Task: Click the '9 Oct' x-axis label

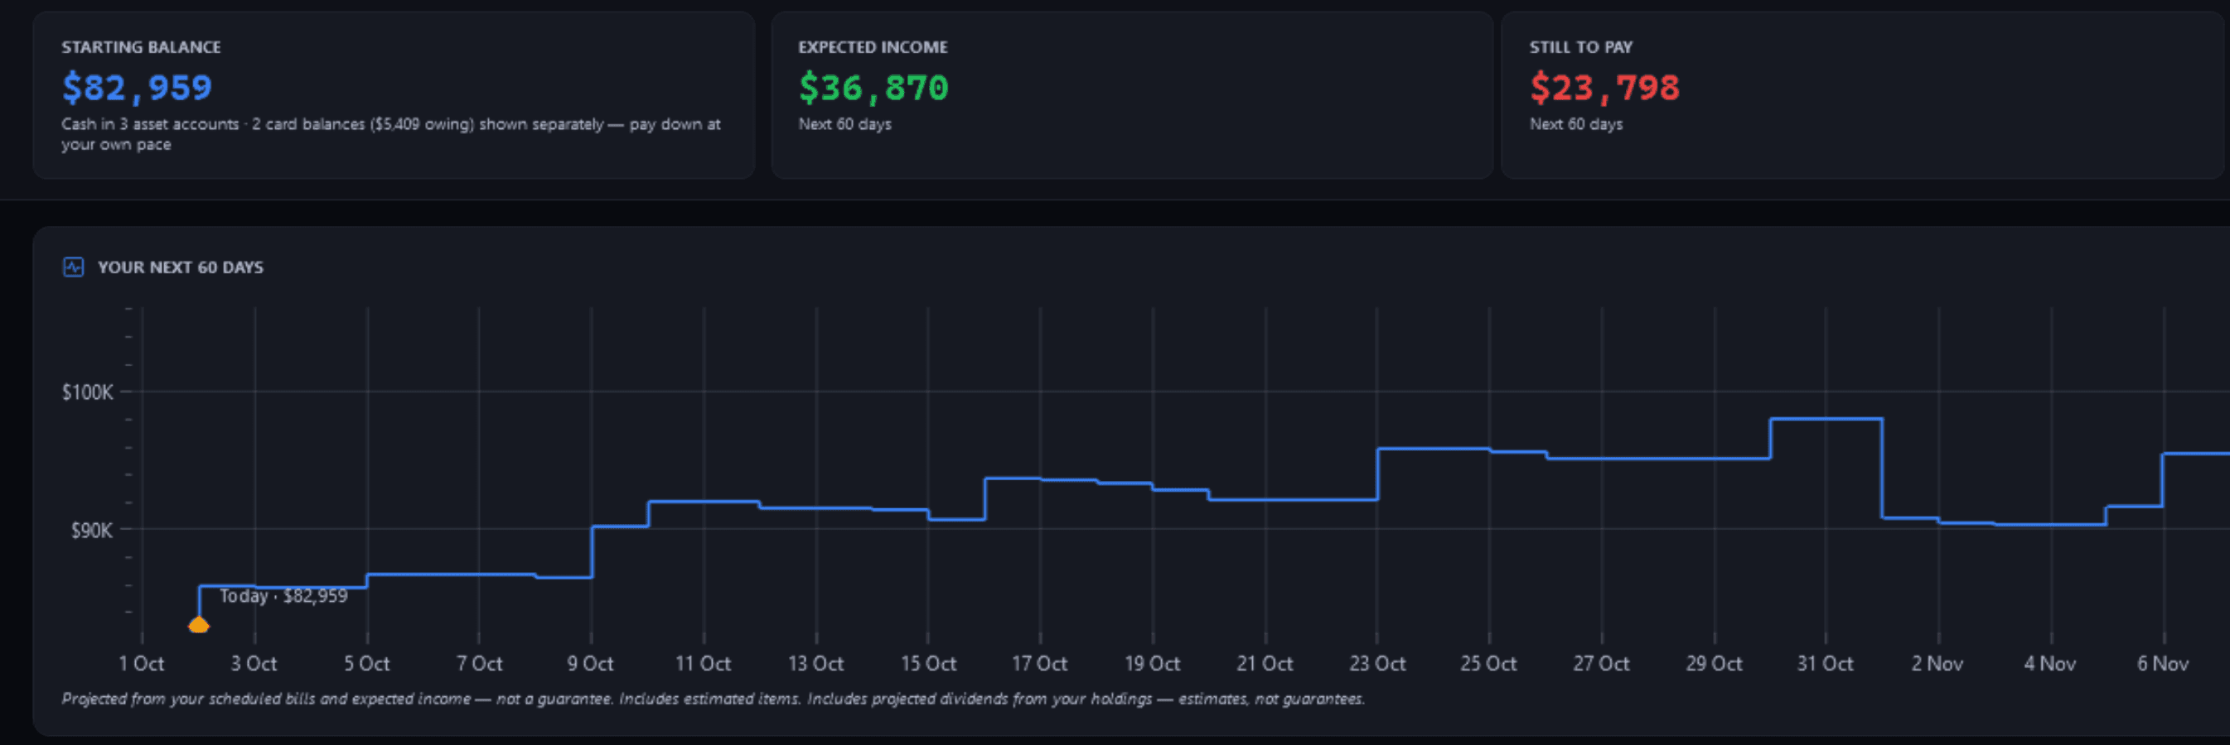Action: click(590, 664)
